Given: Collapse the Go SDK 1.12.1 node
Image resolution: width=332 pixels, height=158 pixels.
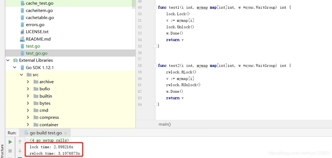Looking at the screenshot, I should click(x=14, y=67).
